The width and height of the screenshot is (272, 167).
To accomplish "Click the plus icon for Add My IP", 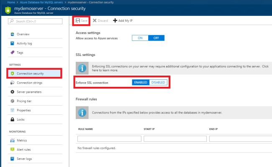I will 115,20.
